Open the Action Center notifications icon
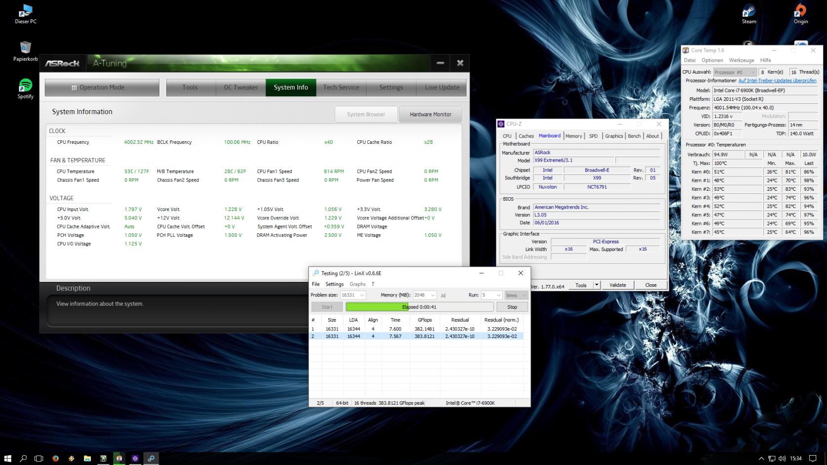The image size is (827, 465). 812,459
